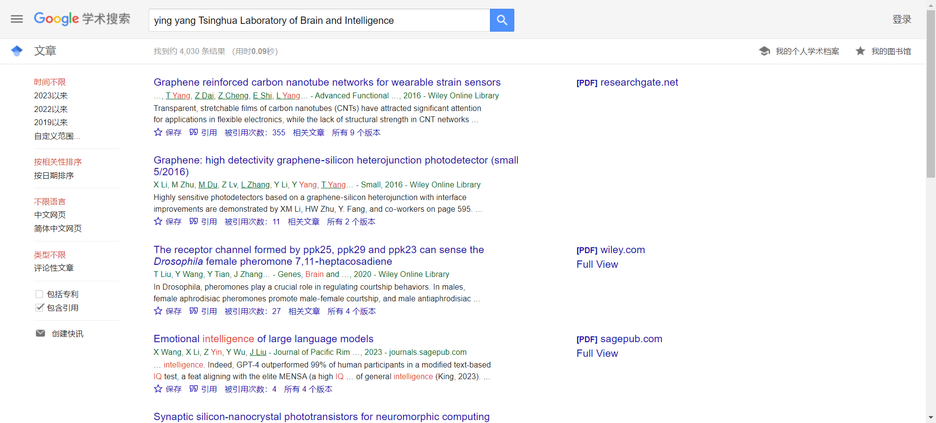Viewport: 936px width, 423px height.
Task: Open related articles for nanotube paper
Action: pyautogui.click(x=309, y=132)
